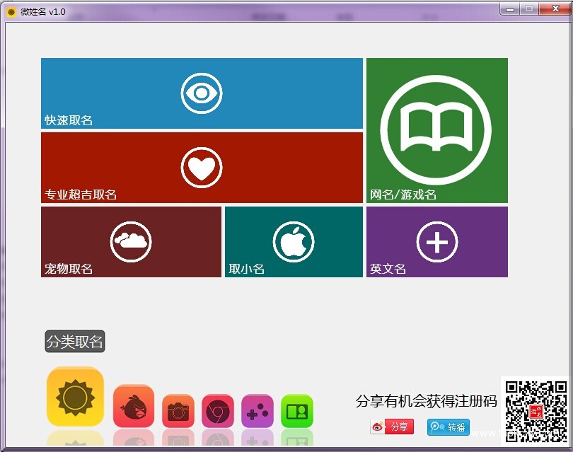Click the 分类取名 category label
573x452 pixels.
point(75,342)
